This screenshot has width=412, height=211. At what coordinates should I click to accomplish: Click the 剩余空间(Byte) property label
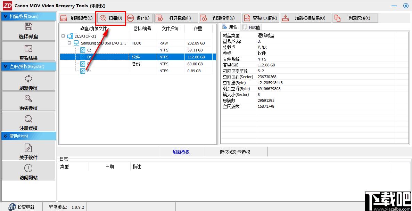[236, 89]
